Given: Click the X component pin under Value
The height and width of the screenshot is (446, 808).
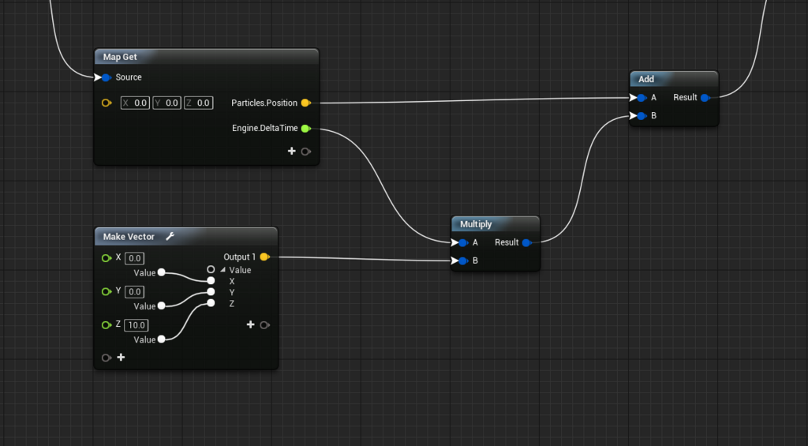Looking at the screenshot, I should [x=211, y=280].
